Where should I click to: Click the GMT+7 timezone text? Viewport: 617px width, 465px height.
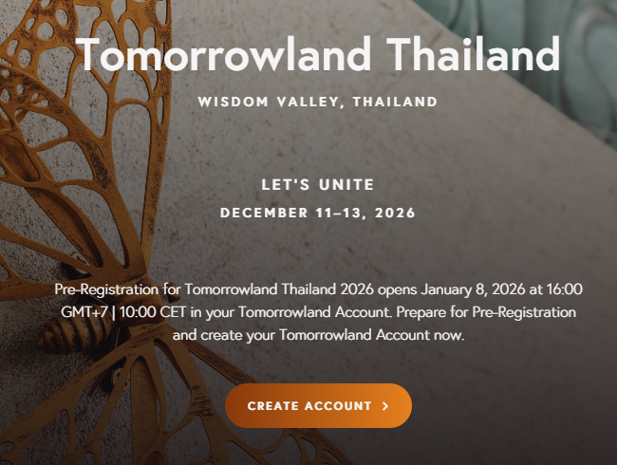point(81,312)
